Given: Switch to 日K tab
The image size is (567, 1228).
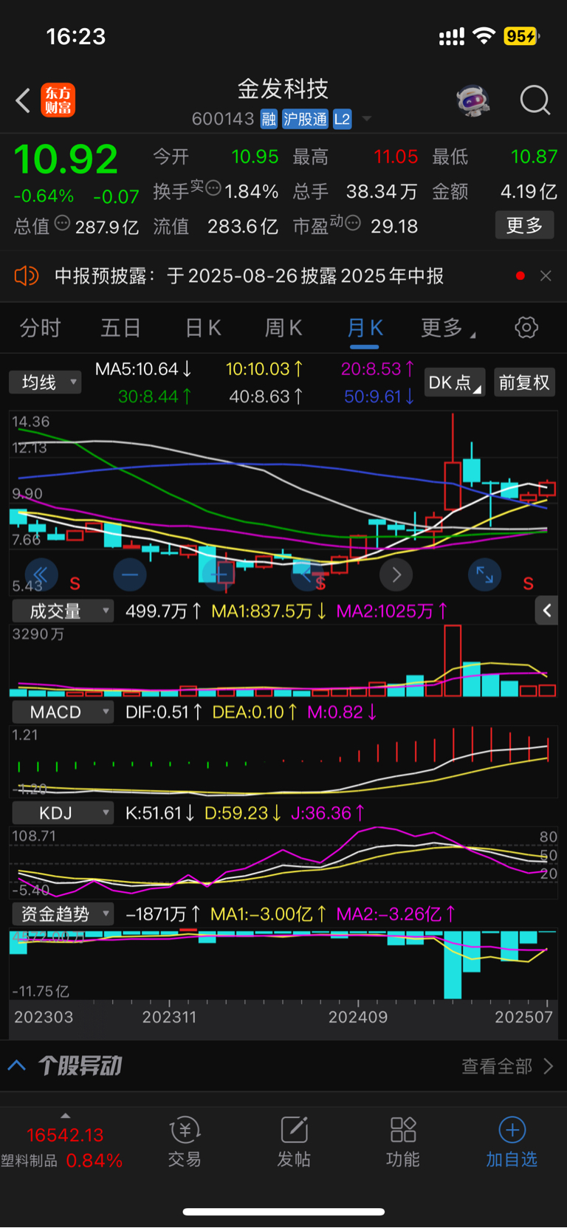Looking at the screenshot, I should [x=202, y=328].
